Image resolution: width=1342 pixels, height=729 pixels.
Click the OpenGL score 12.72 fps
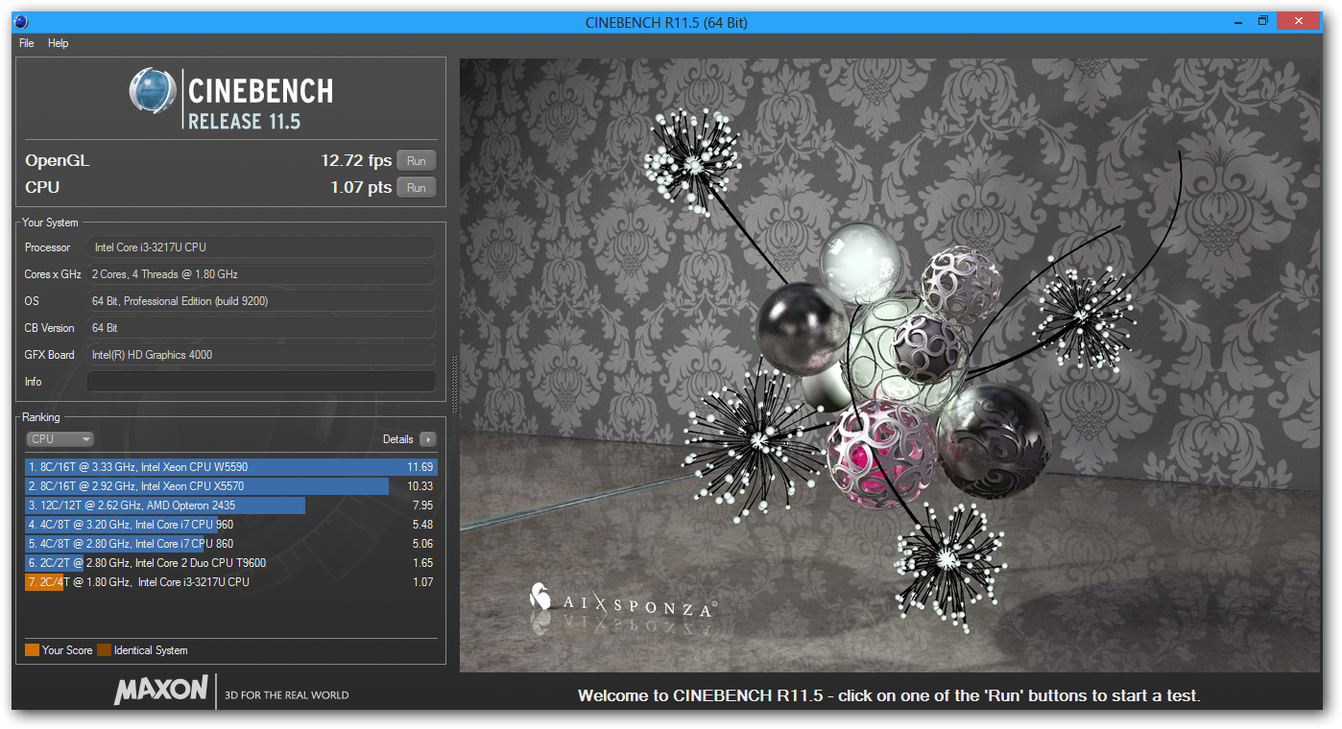click(356, 160)
